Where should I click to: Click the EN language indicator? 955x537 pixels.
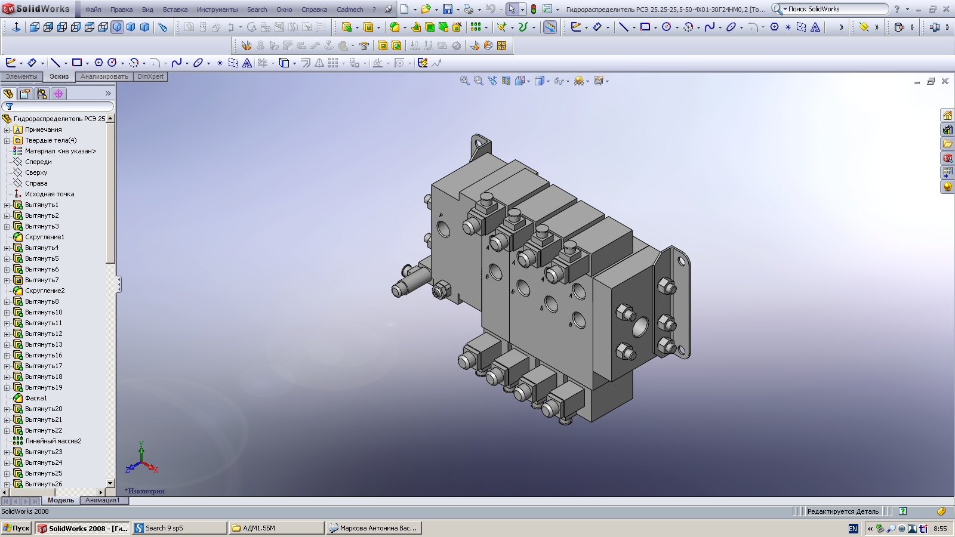click(853, 529)
